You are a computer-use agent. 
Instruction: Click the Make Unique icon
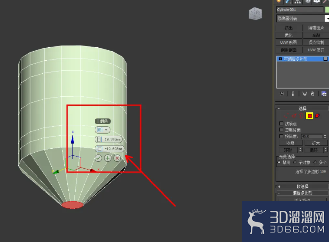pos(305,94)
